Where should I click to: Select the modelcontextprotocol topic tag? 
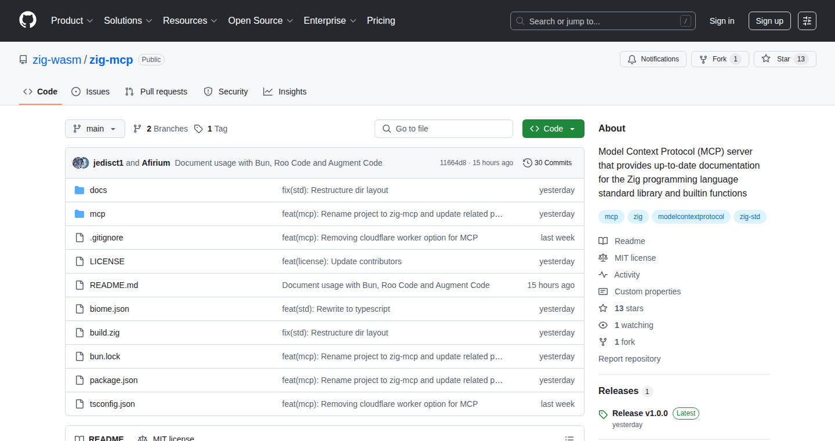coord(691,217)
